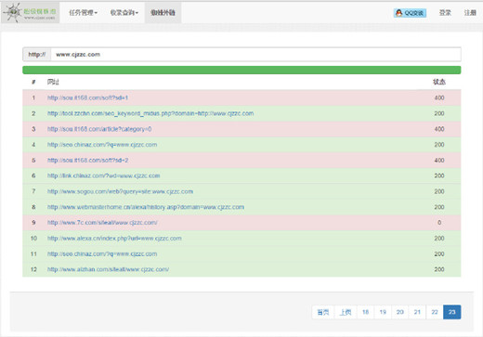483x337 pixels.
Task: Click row number 7 cell
Action: (33, 191)
